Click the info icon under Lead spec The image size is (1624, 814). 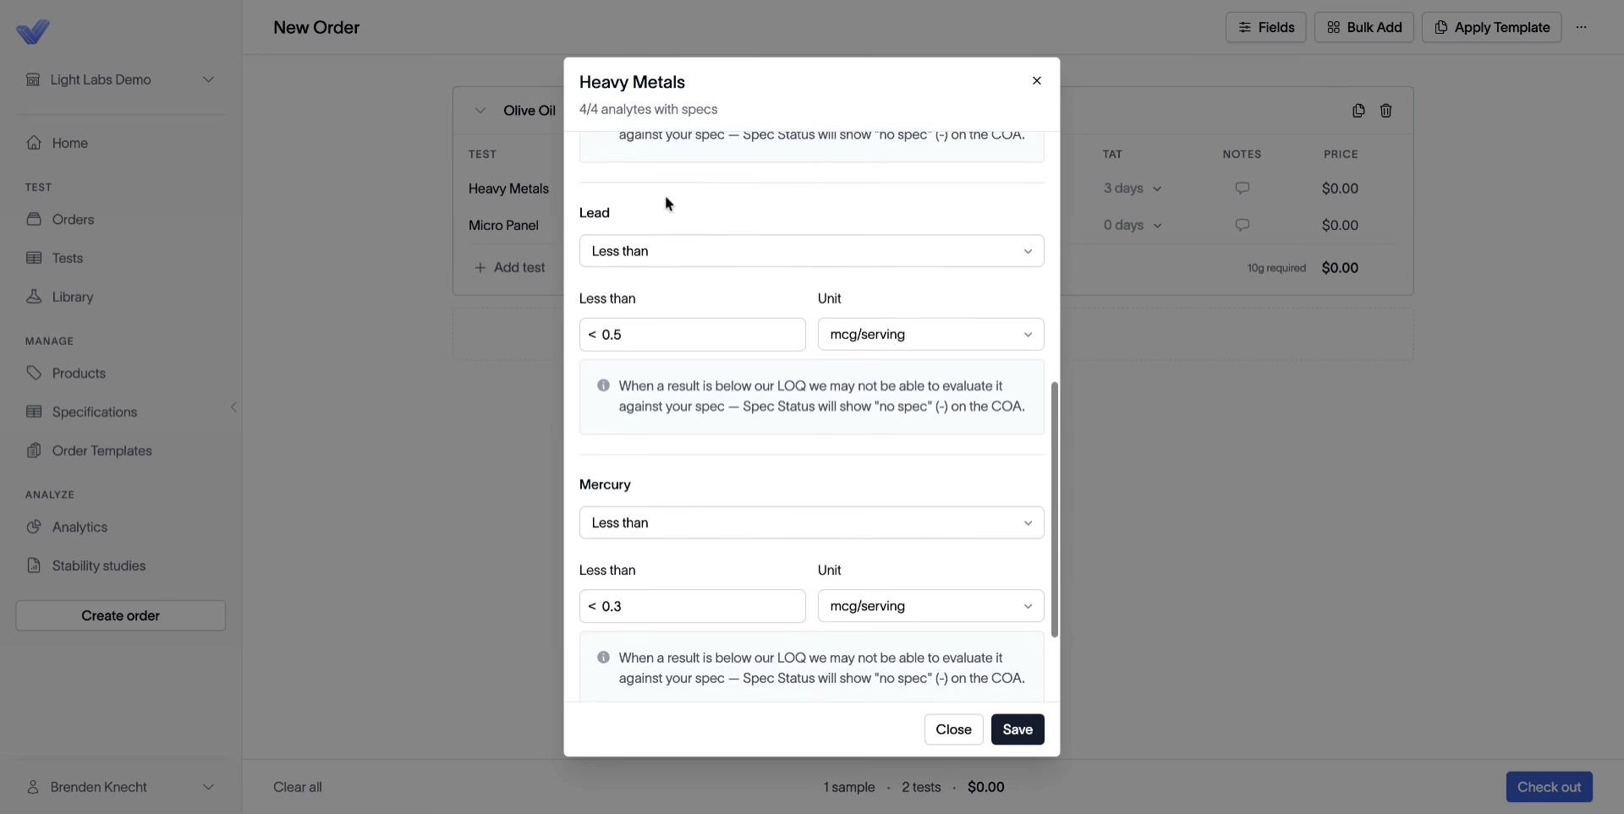pos(603,385)
